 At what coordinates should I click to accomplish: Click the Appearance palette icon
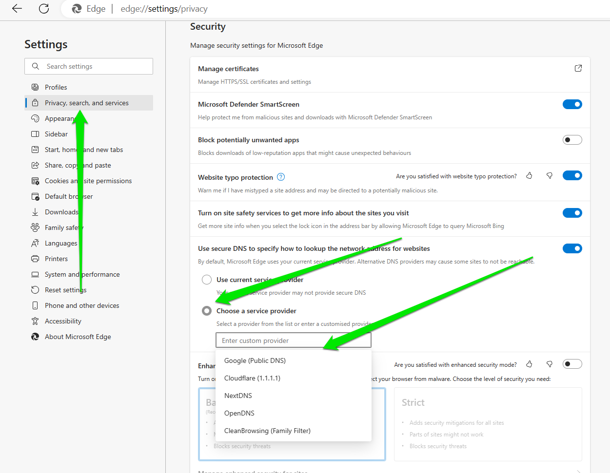[x=35, y=118]
